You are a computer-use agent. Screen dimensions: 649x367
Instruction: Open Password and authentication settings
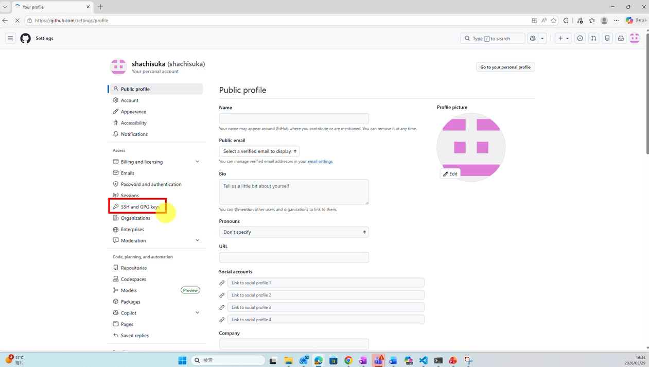pyautogui.click(x=156, y=184)
